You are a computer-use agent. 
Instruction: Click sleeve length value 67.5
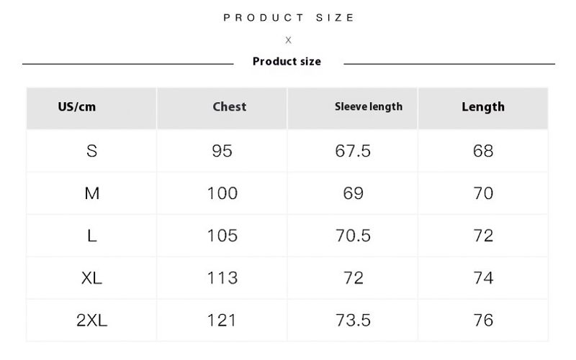tap(354, 151)
